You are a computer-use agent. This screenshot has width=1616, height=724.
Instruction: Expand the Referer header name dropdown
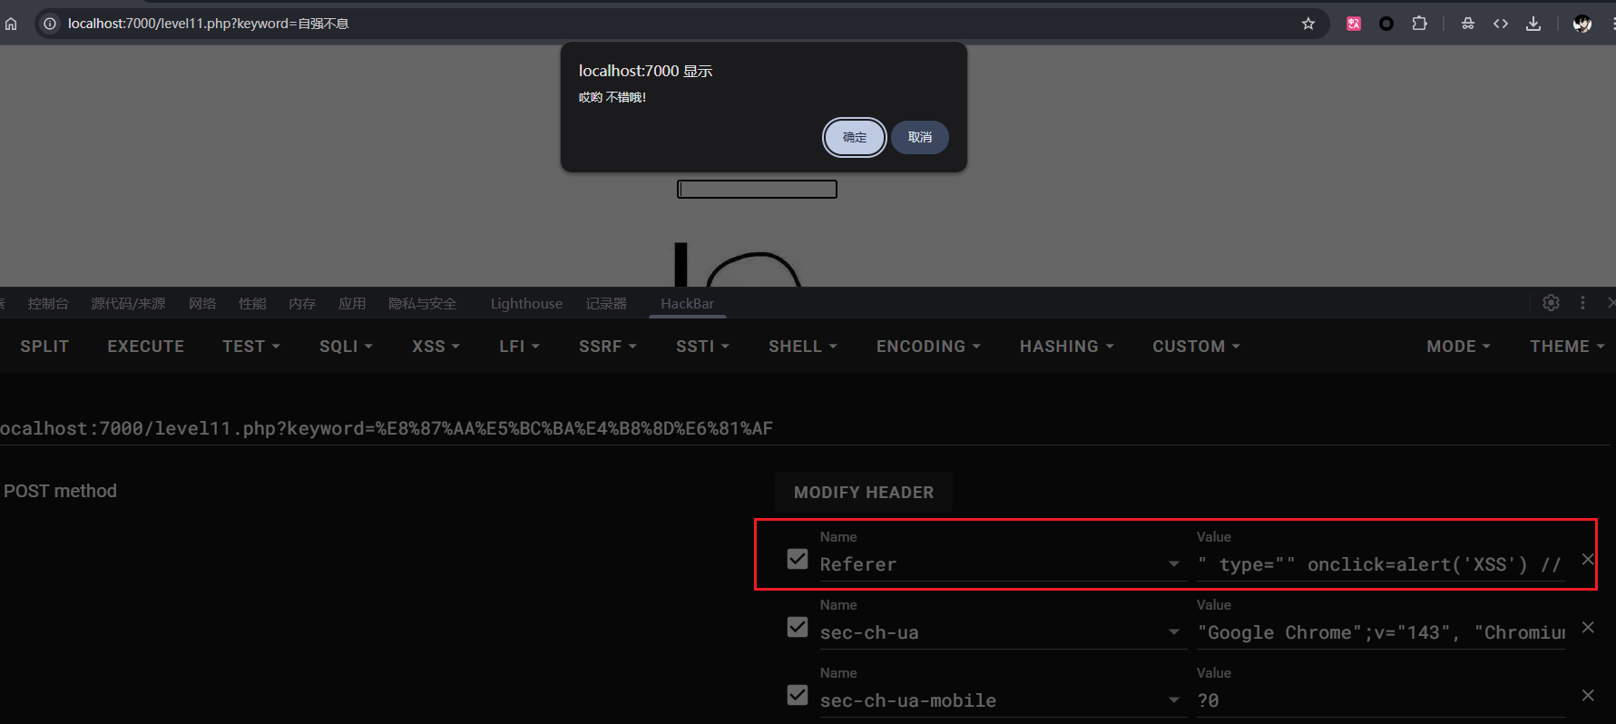coord(1174,564)
